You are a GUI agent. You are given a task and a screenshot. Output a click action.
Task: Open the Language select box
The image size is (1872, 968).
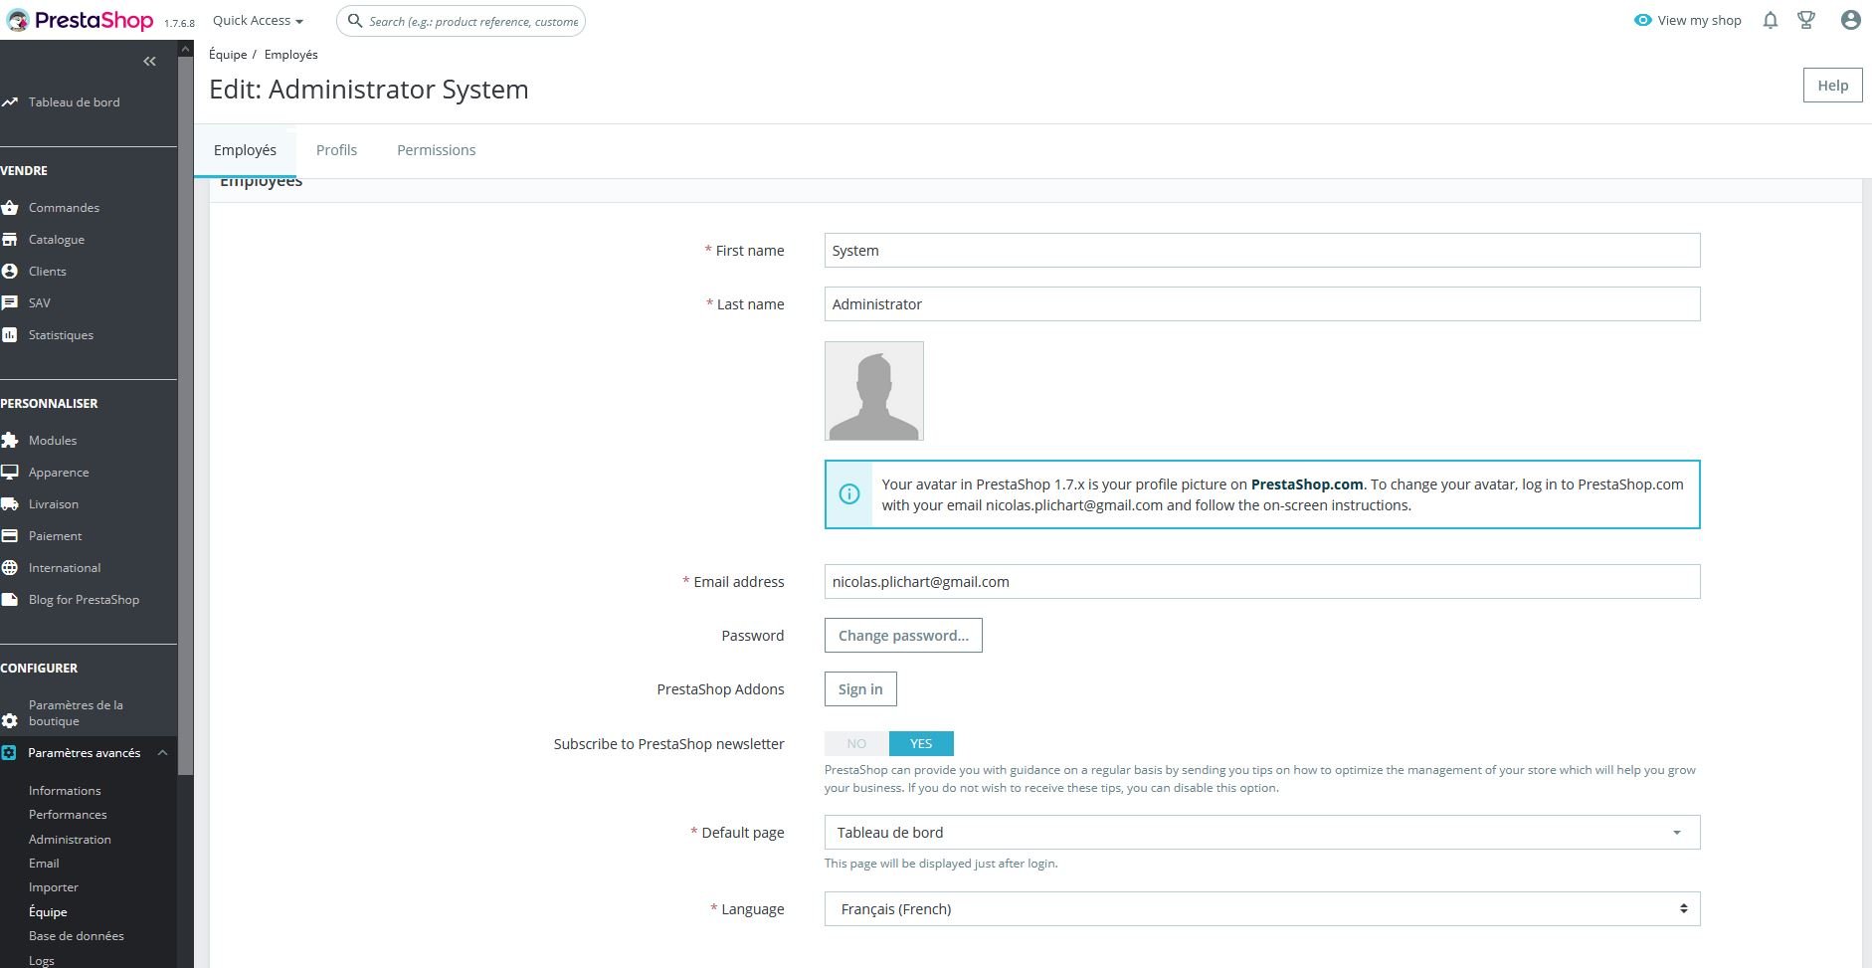[1262, 909]
